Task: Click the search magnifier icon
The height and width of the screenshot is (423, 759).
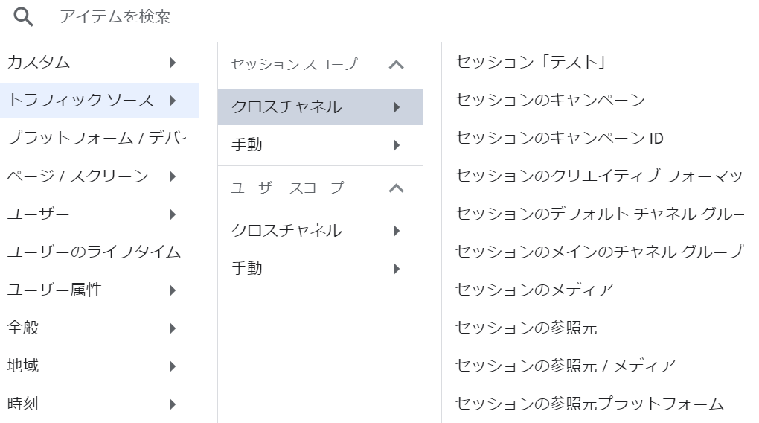Action: pyautogui.click(x=23, y=17)
